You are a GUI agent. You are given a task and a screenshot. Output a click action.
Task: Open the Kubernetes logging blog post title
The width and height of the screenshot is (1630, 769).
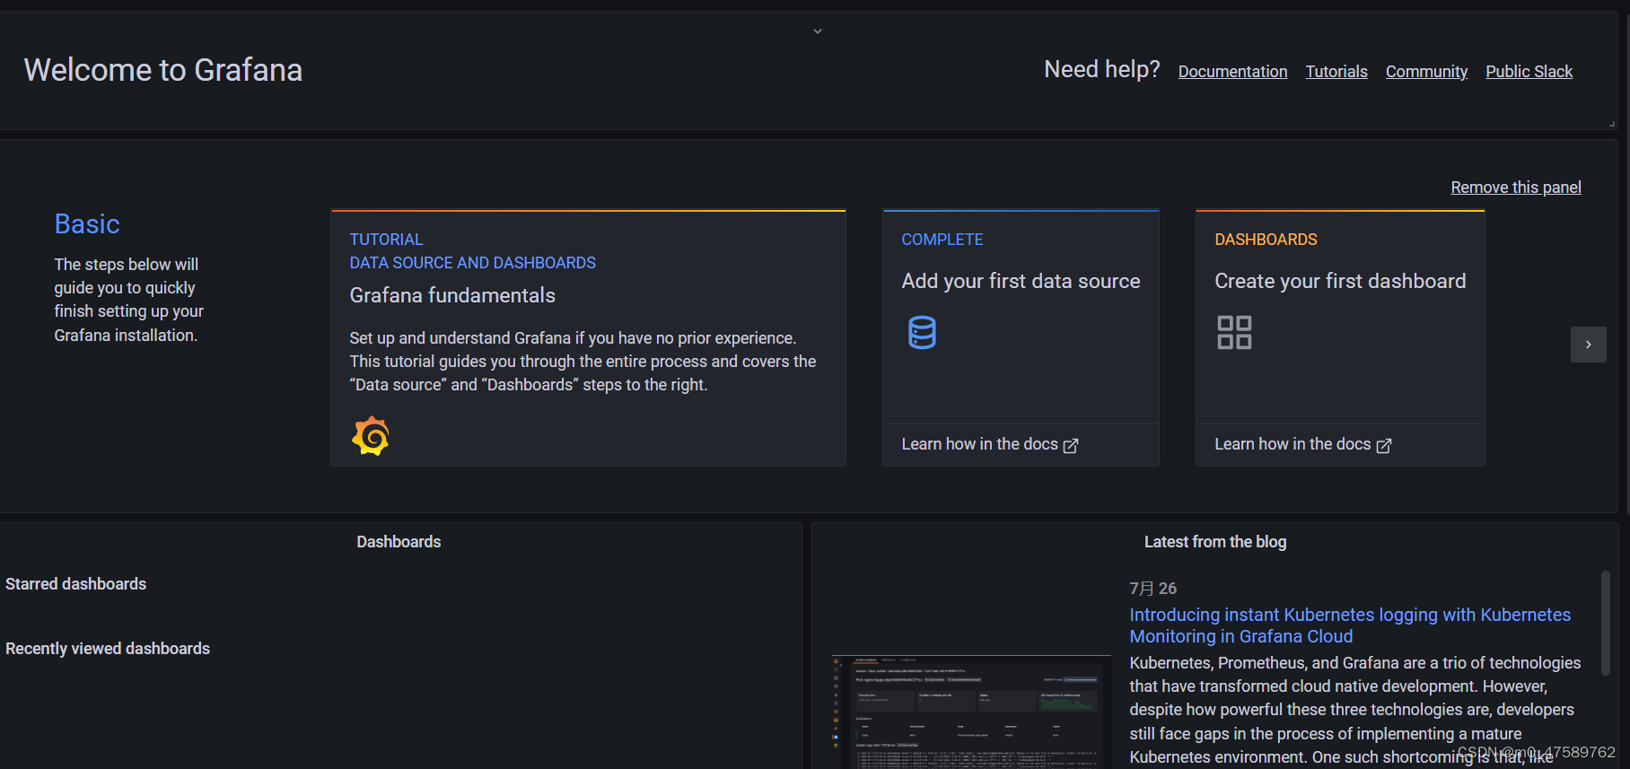[1350, 625]
